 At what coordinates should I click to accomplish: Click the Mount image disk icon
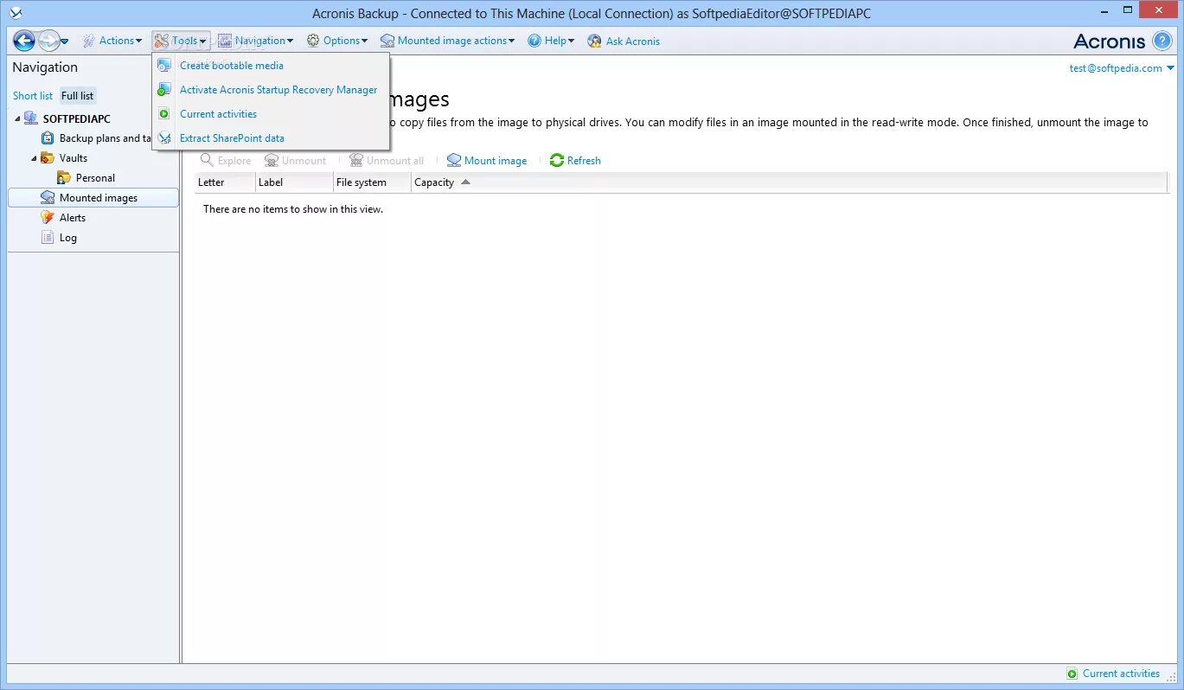[x=454, y=161]
